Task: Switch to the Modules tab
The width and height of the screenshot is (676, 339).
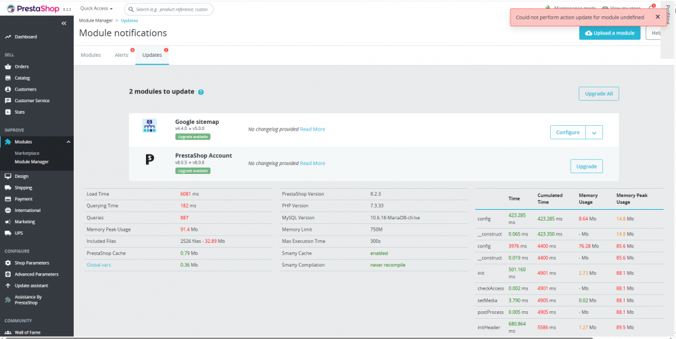Action: pos(91,55)
